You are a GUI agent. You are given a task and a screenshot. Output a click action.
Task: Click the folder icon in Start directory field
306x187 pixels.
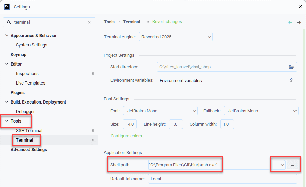click(291, 67)
